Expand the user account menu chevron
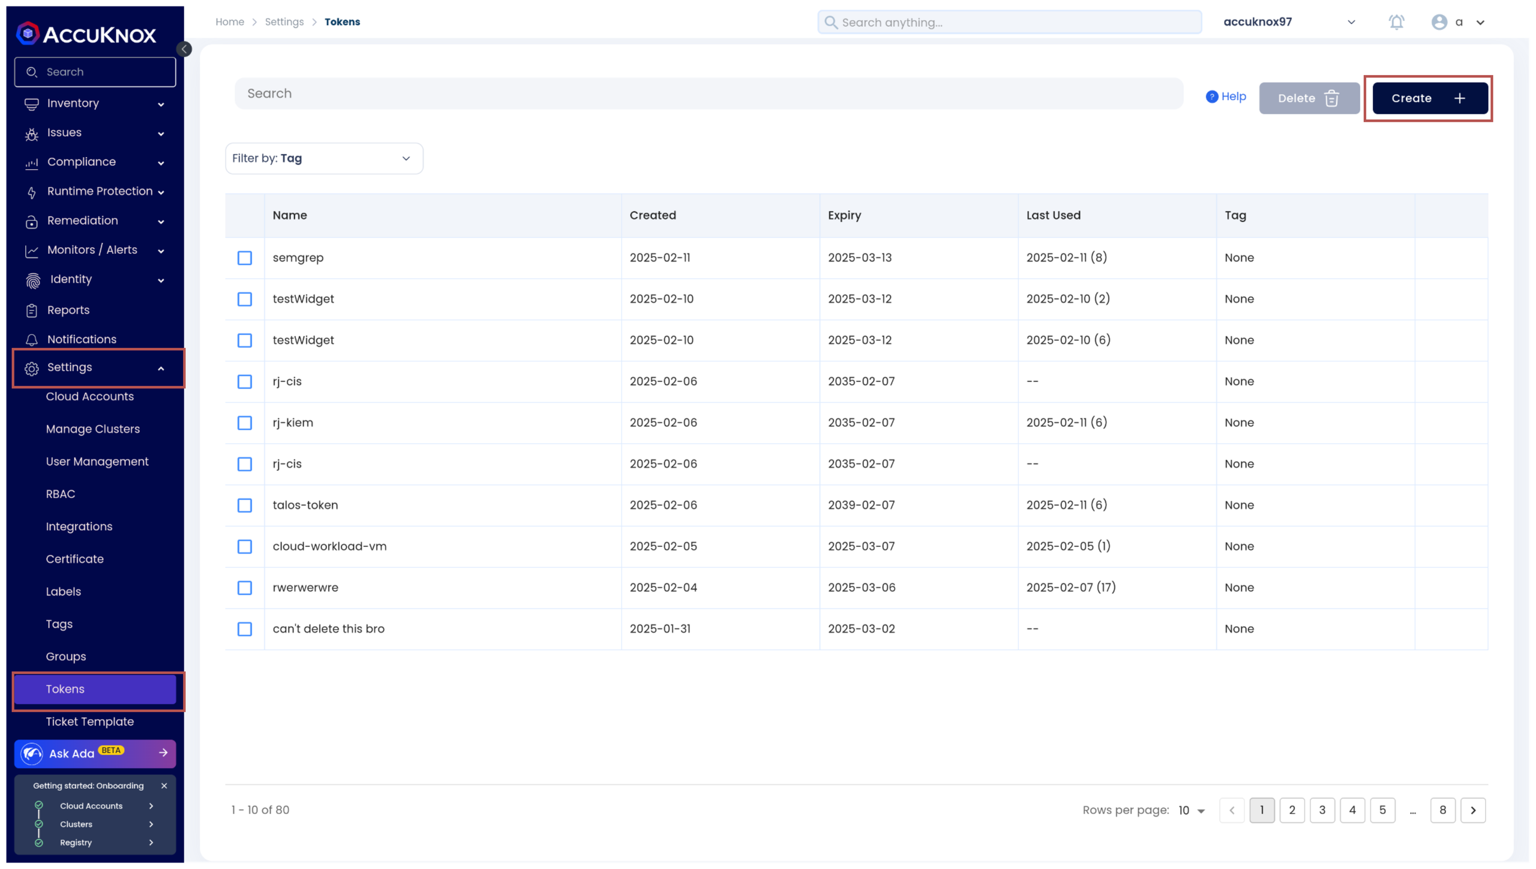Image resolution: width=1536 pixels, height=869 pixels. coord(1480,23)
